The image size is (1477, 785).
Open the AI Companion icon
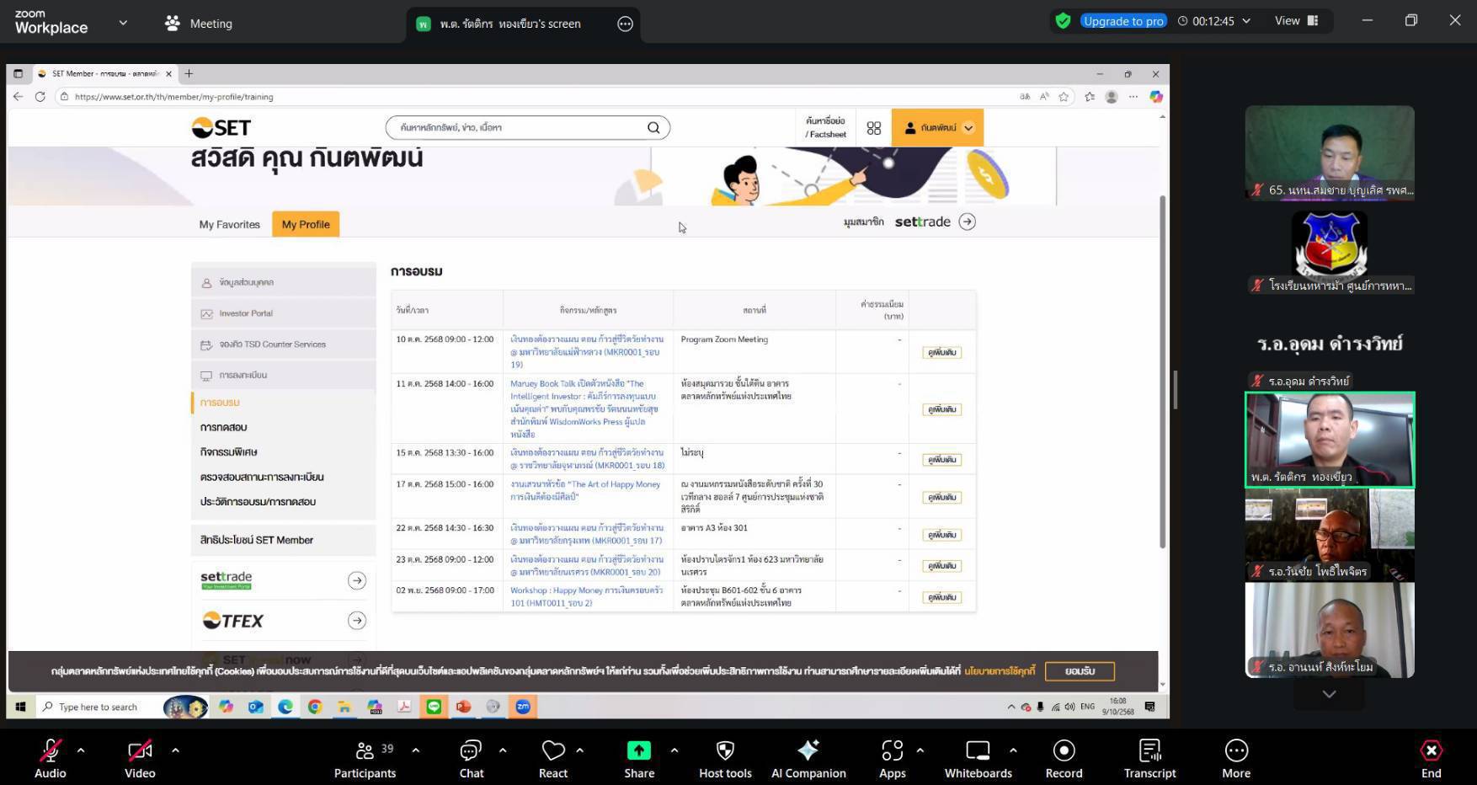[x=808, y=750]
